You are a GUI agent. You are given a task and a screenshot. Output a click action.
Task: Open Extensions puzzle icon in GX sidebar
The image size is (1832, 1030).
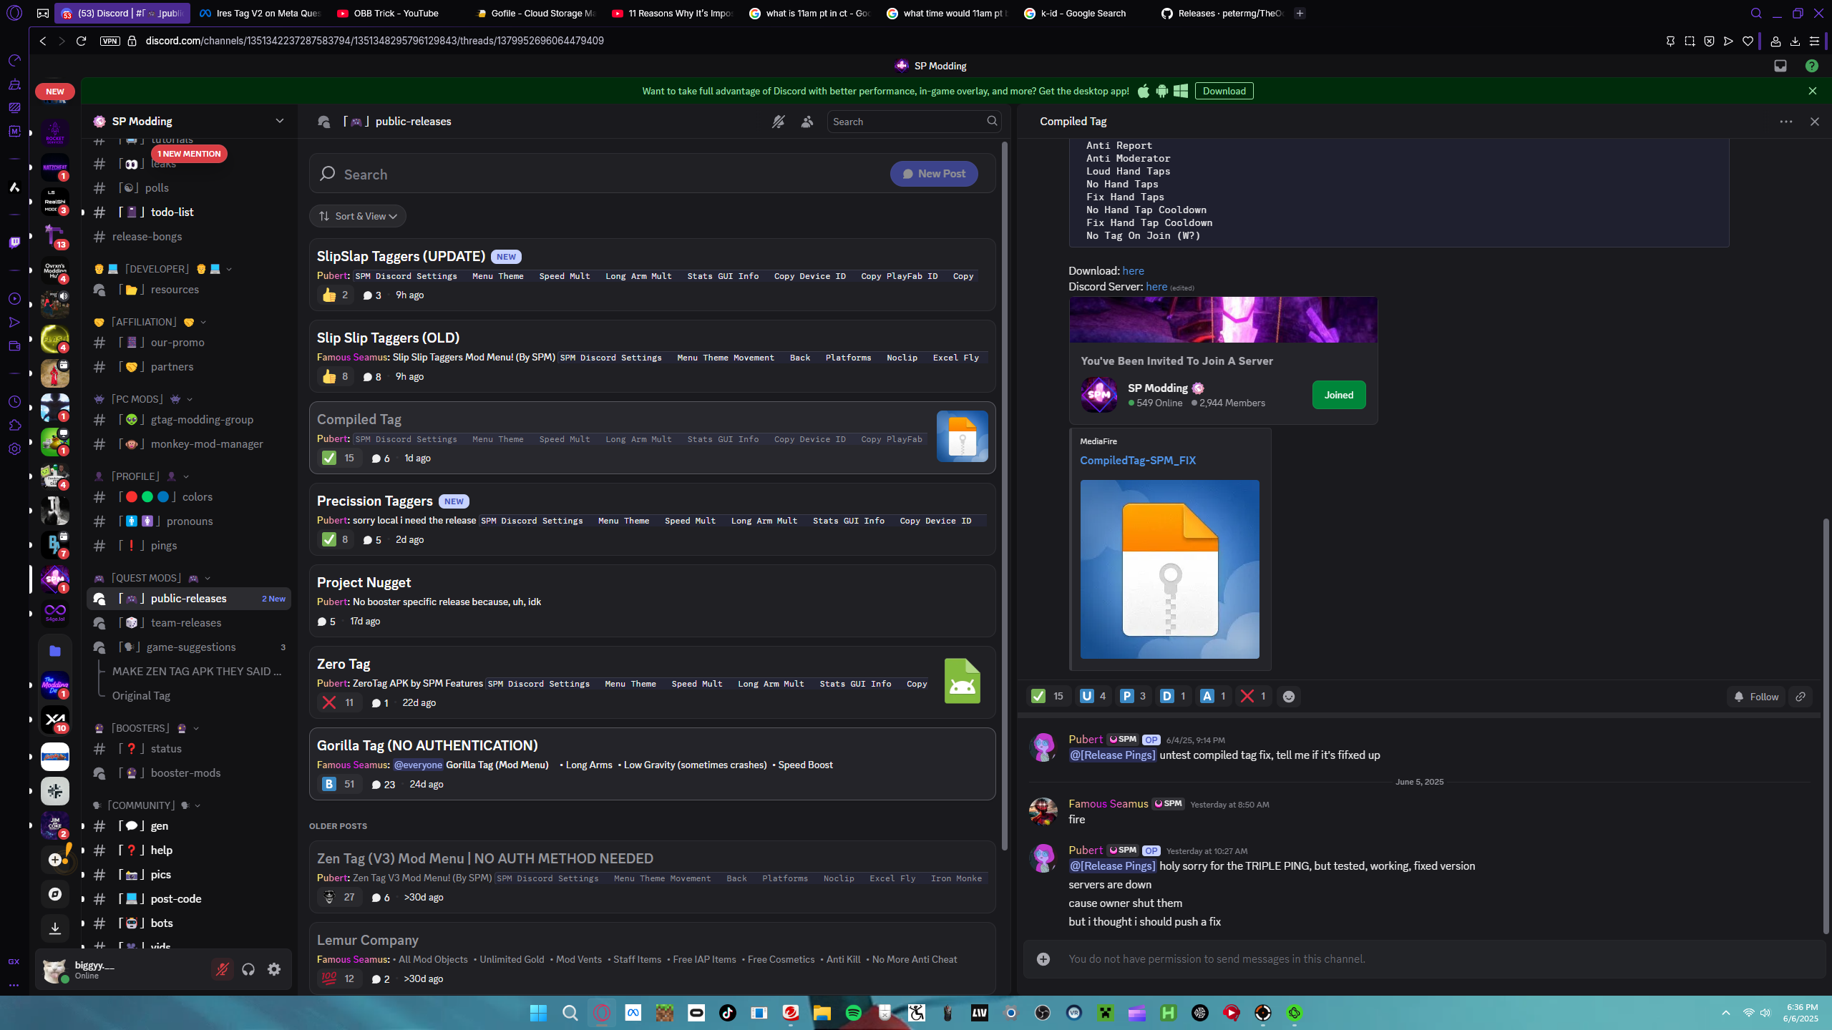(x=14, y=426)
